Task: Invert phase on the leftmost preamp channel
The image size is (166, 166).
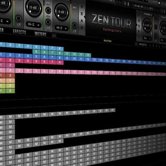Action: coord(19,25)
